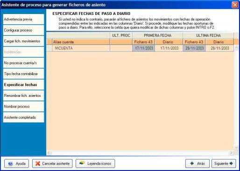Screen dimensions: 240x171
Task: Click the left arrow icon on Atrás
Action: coord(192,164)
